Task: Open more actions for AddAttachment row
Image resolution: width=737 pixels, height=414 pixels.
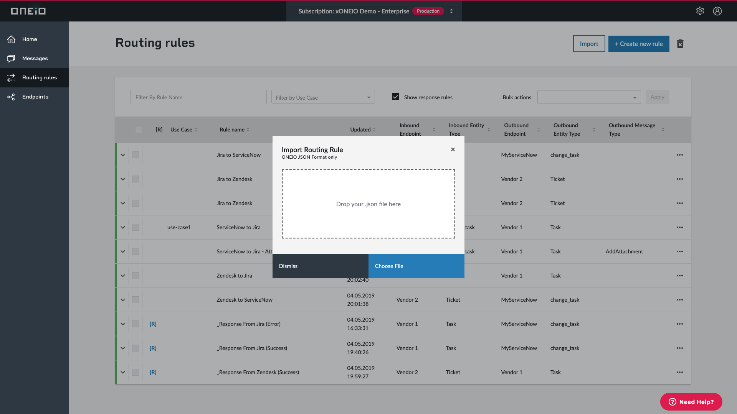Action: (680, 251)
